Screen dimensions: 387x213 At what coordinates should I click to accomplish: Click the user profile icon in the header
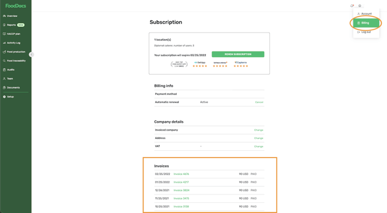(x=359, y=6)
